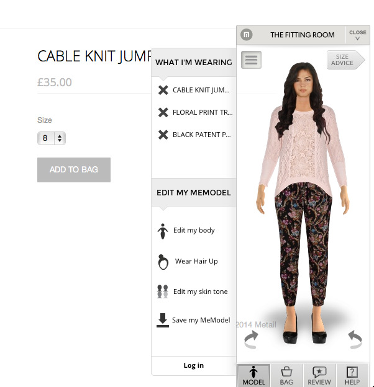374x387 pixels.
Task: Remove Floral Print Trousers with its X icon
Action: [x=163, y=112]
